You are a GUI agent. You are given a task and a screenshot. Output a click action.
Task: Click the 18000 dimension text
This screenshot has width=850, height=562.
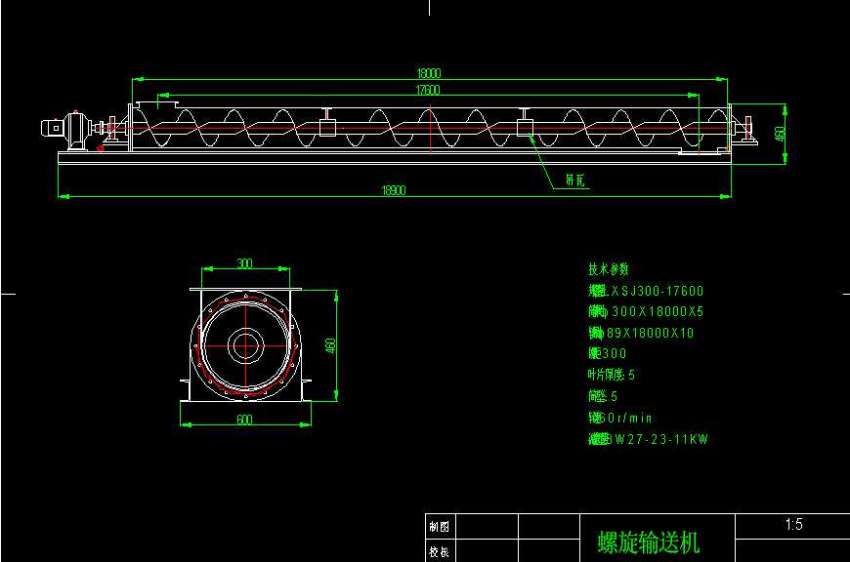pos(429,73)
